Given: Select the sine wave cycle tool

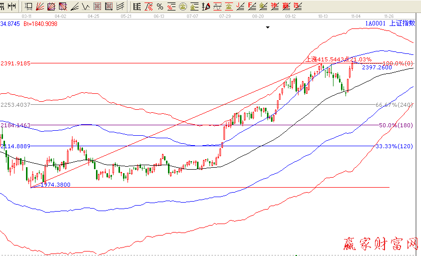Looking at the screenshot, I should tap(217, 6).
